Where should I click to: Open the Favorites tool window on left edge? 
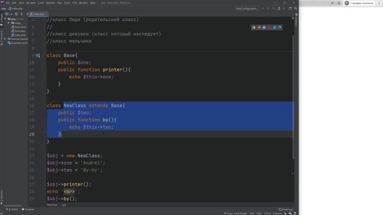[x=1, y=197]
